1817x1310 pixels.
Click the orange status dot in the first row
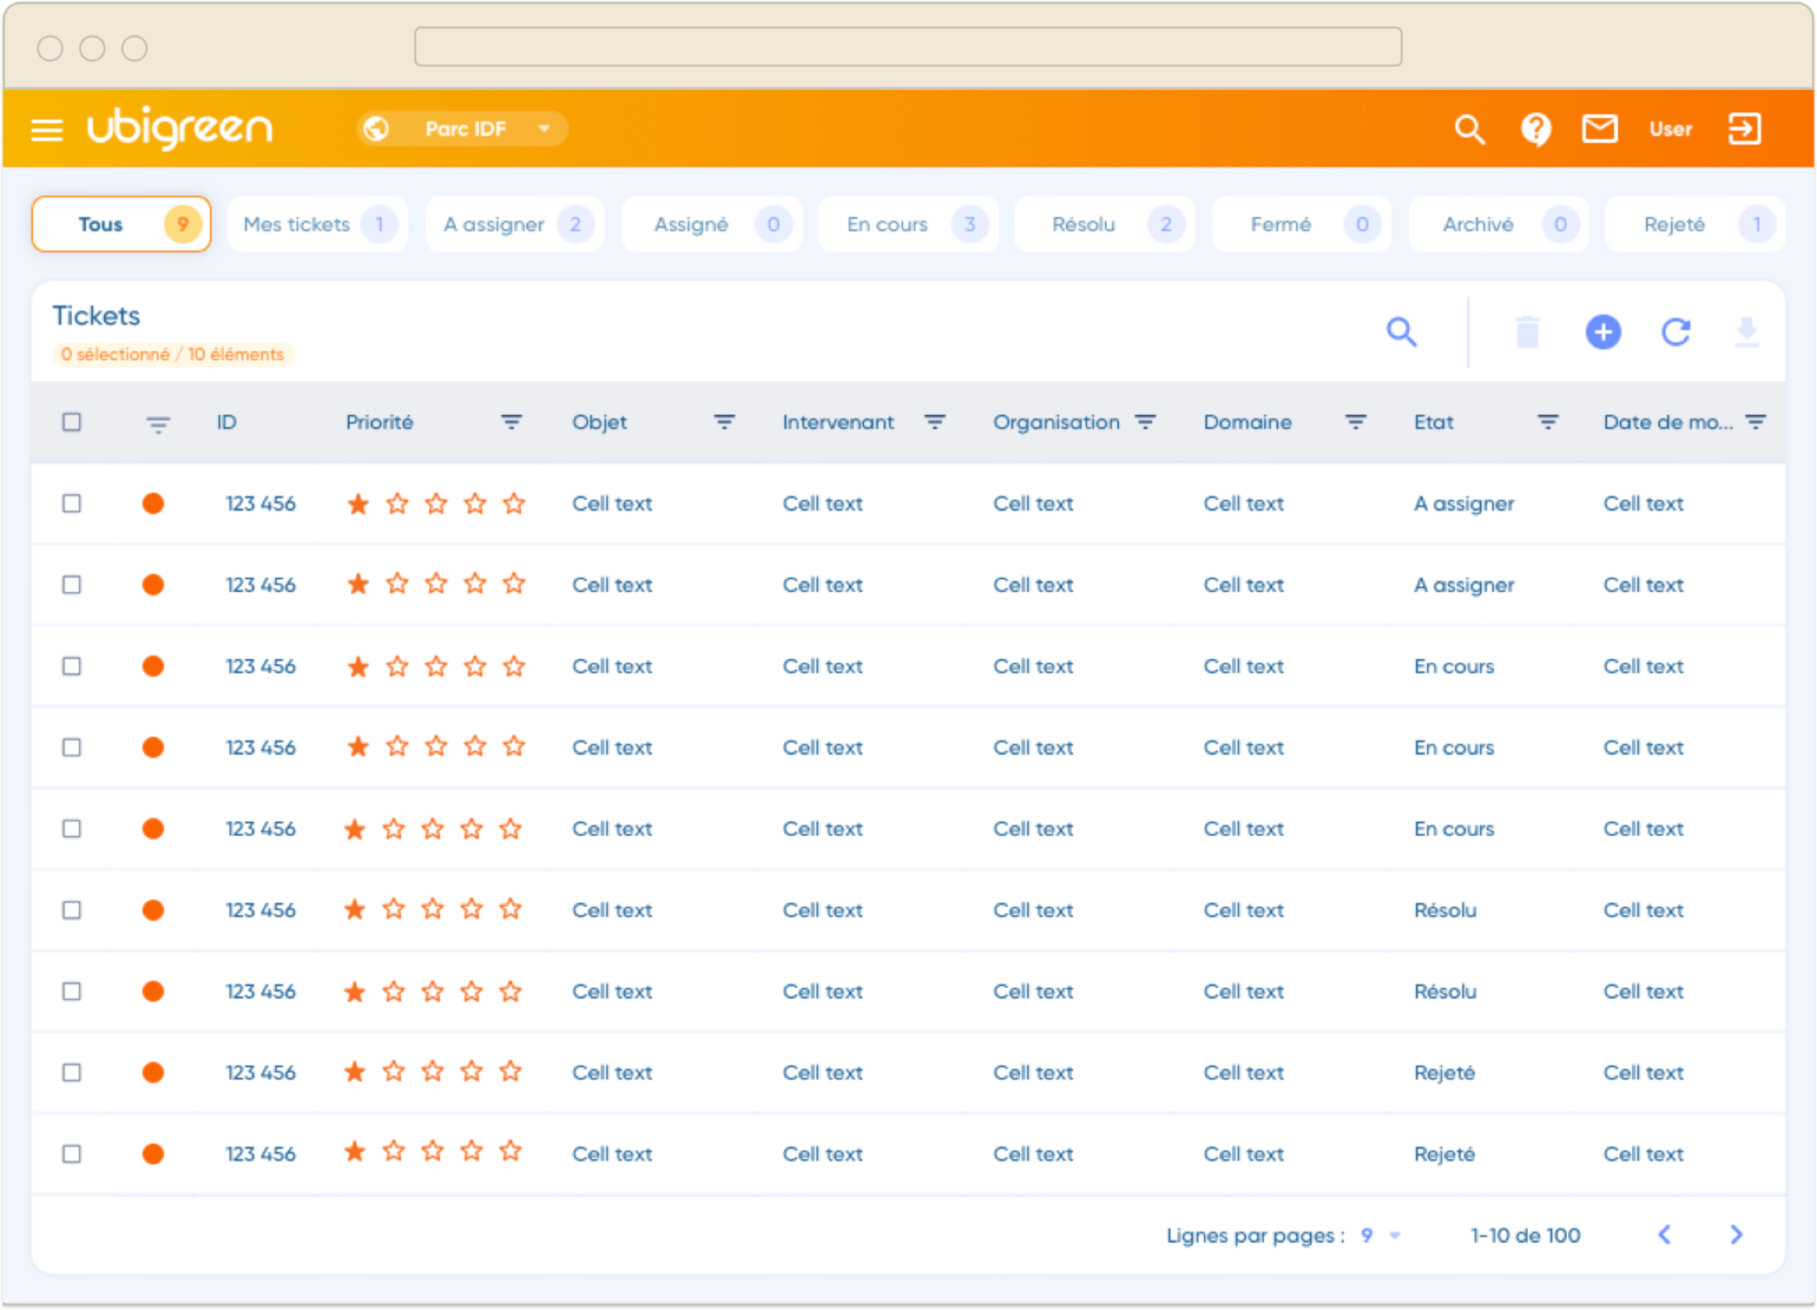153,503
